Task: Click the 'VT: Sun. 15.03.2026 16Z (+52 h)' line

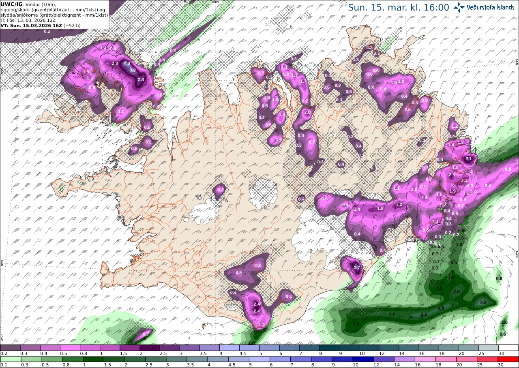Action: (x=40, y=25)
